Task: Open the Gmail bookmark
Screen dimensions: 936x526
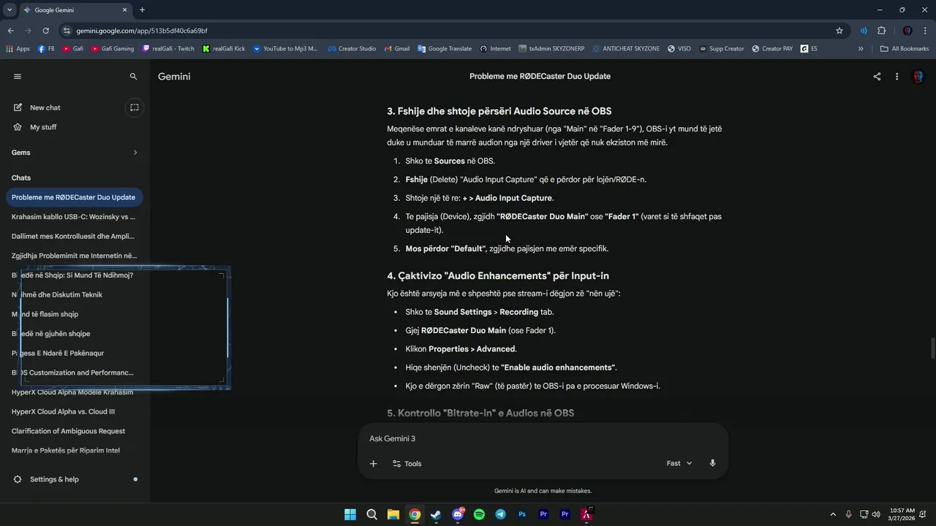Action: 397,49
